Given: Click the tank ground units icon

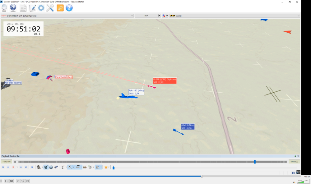Looking at the screenshot, I should 85,167.
